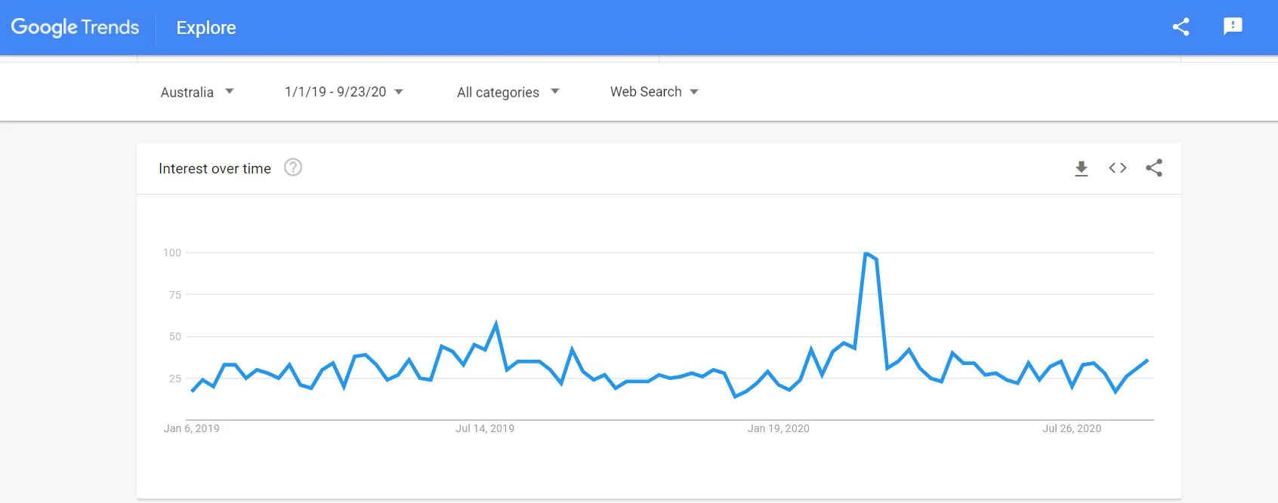Image resolution: width=1278 pixels, height=503 pixels.
Task: Open the feedback speech-bubble icon
Action: click(1233, 26)
